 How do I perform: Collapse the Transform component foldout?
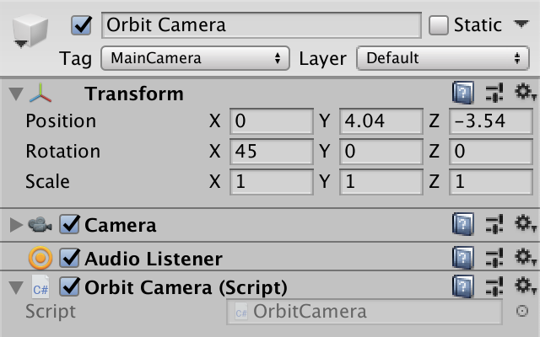(15, 93)
